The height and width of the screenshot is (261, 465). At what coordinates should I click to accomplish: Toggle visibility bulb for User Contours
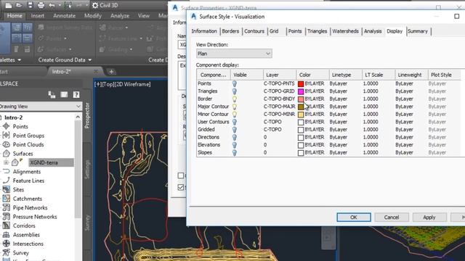pyautogui.click(x=235, y=122)
